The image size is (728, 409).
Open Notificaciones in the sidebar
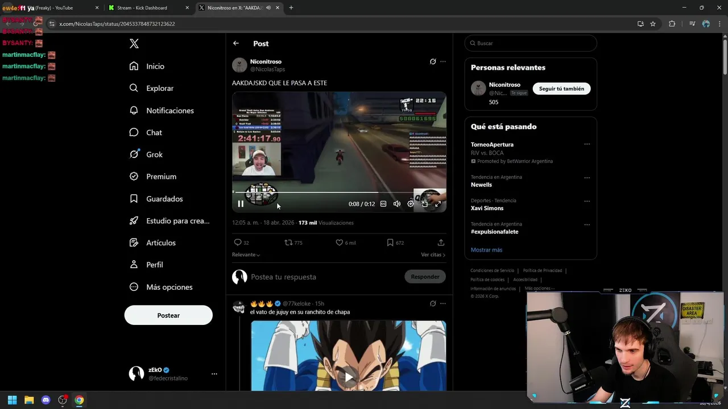(x=162, y=110)
